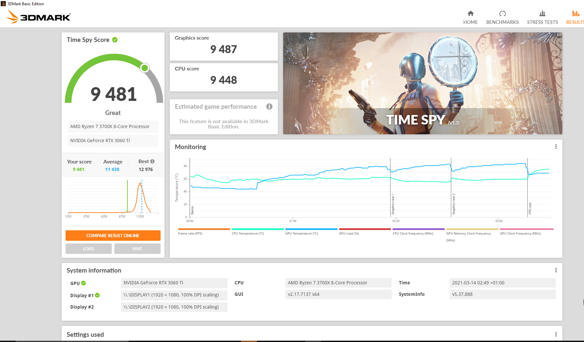Viewport: 584px width, 342px height.
Task: Click the 3DMark title bar app icon
Action: (3, 4)
